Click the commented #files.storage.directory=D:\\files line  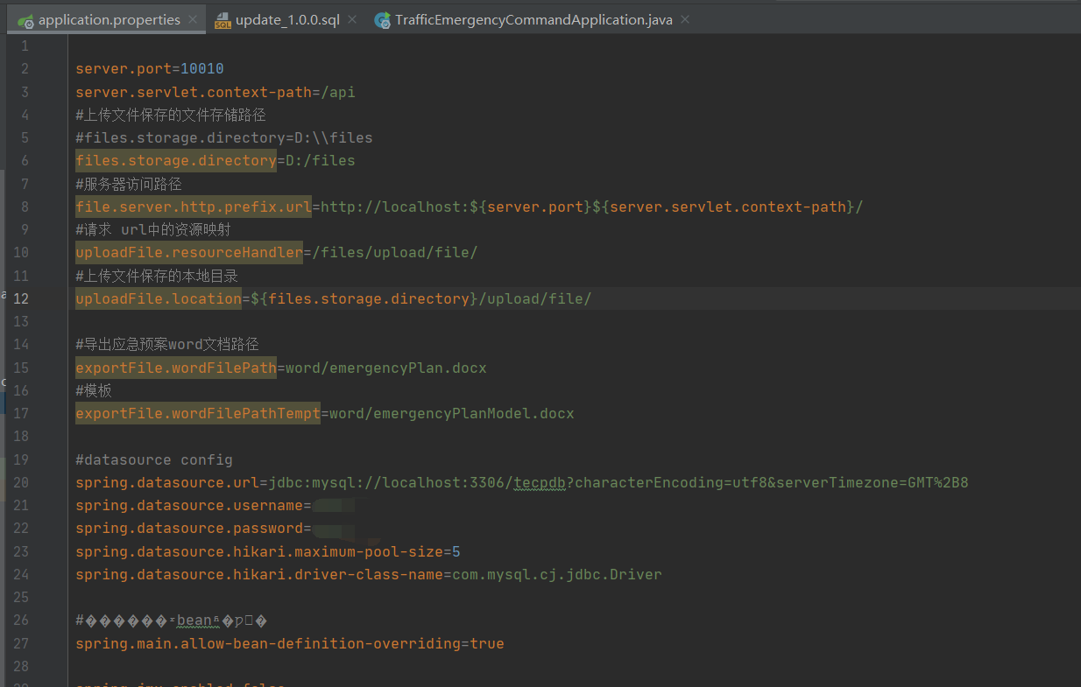coord(224,137)
